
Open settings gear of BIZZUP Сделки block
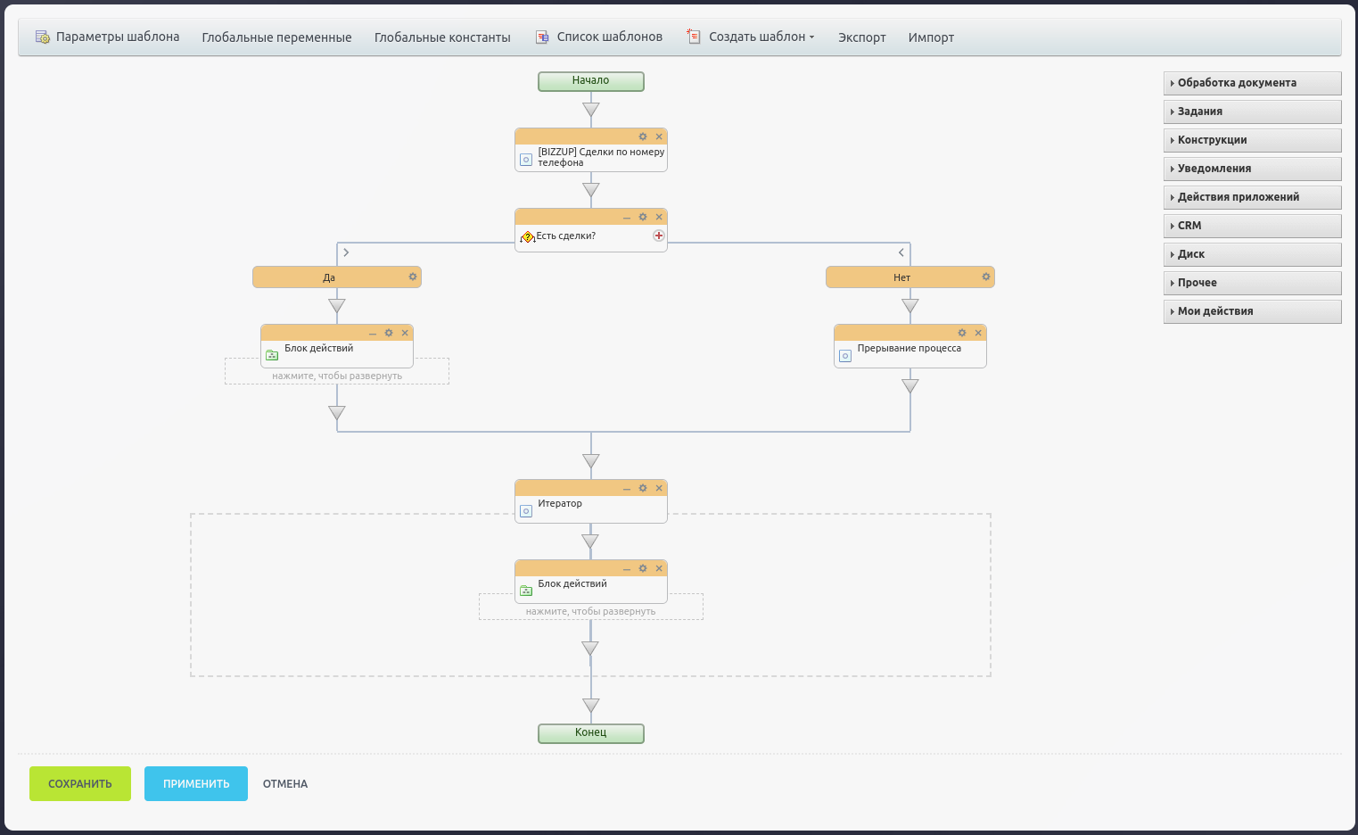coord(643,136)
